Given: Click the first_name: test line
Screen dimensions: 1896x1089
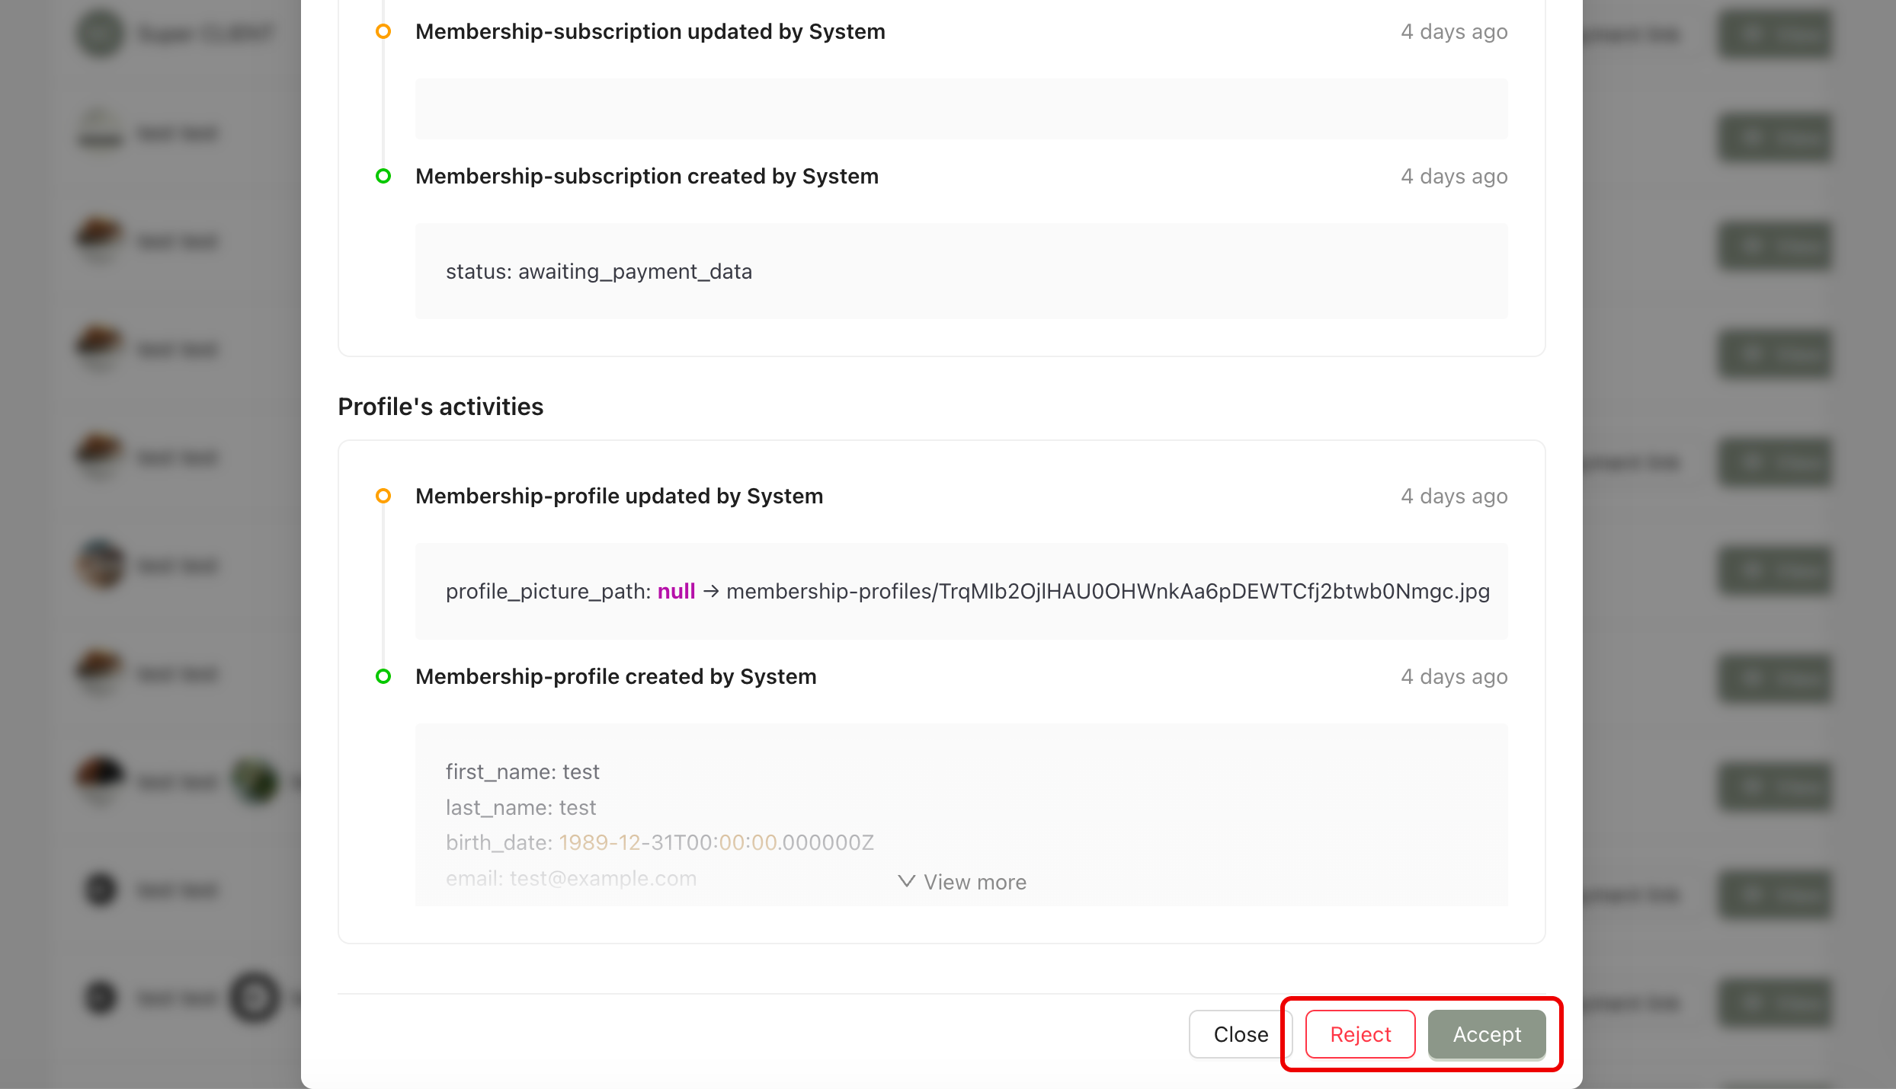Looking at the screenshot, I should pyautogui.click(x=522, y=771).
